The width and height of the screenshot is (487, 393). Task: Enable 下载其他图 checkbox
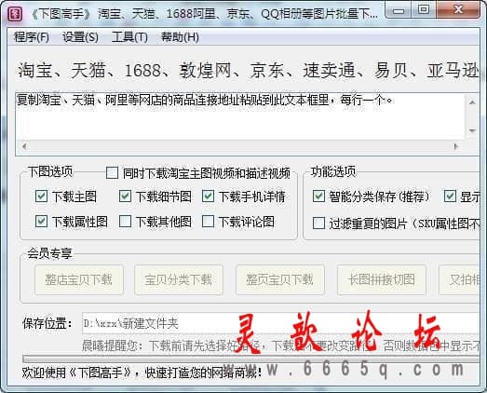coord(125,222)
